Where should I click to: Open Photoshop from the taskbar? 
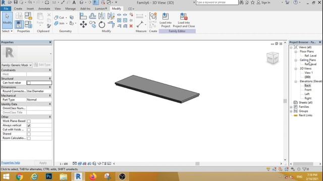(x=49, y=176)
